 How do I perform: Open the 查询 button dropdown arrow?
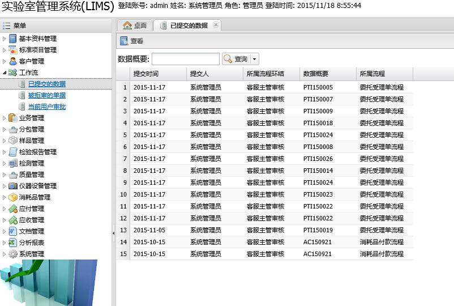click(255, 59)
